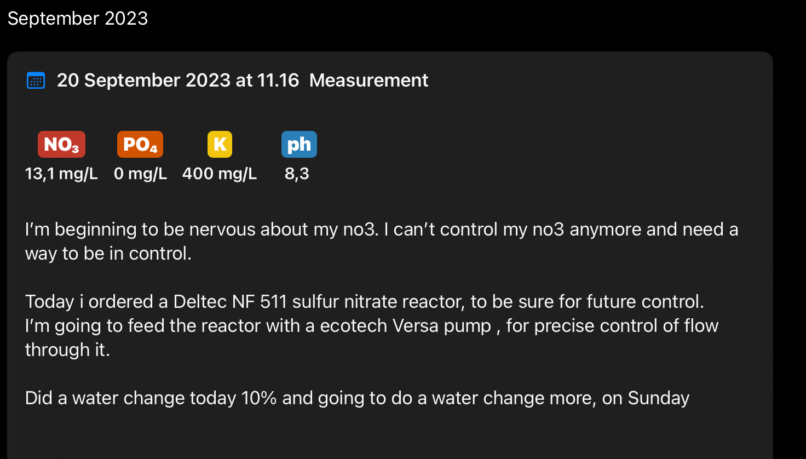
Task: Tap the orange PO₄ phosphate badge
Action: (140, 145)
